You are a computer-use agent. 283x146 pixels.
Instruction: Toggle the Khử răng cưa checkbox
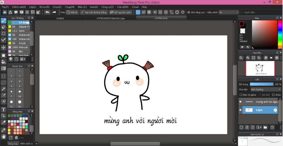[189, 12]
